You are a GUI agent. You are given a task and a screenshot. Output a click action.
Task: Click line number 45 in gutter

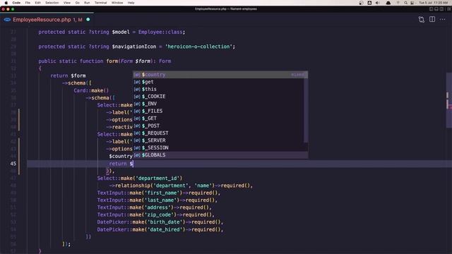[x=13, y=164]
